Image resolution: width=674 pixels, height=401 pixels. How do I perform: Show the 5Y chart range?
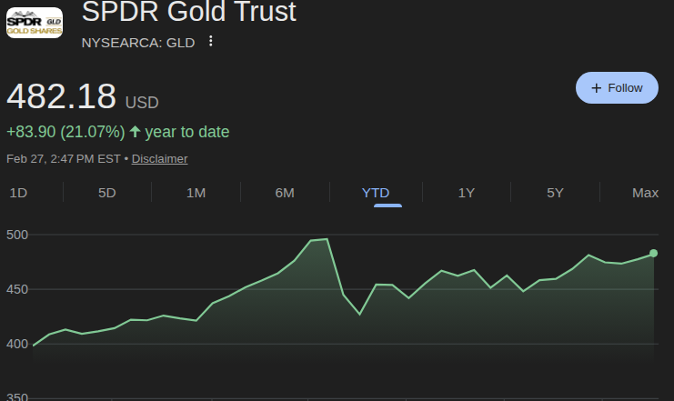555,193
